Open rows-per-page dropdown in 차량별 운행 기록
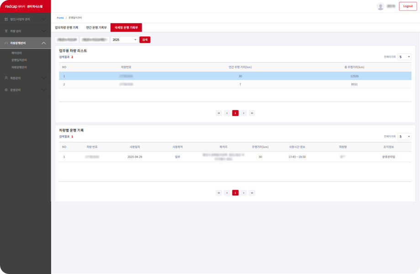The image size is (420, 274). [x=404, y=136]
